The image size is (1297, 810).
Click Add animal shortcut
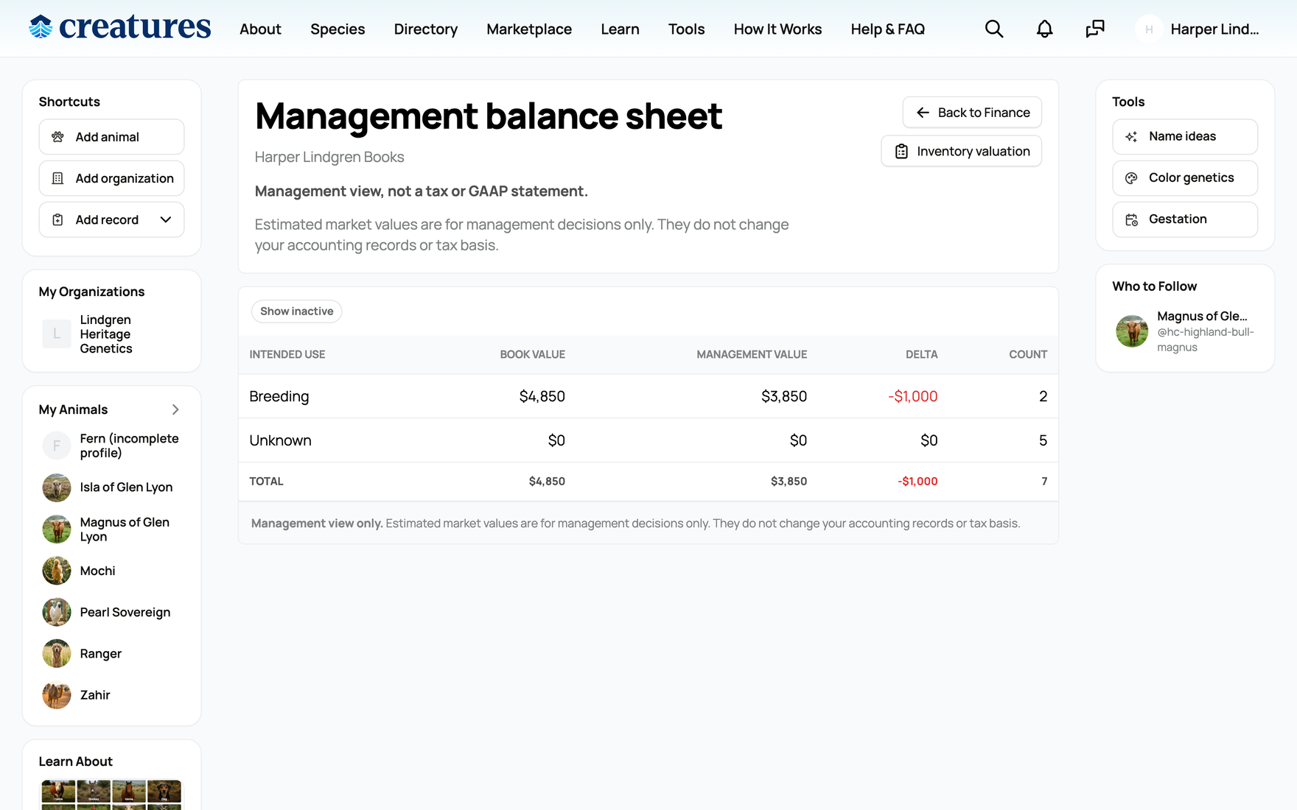click(111, 137)
